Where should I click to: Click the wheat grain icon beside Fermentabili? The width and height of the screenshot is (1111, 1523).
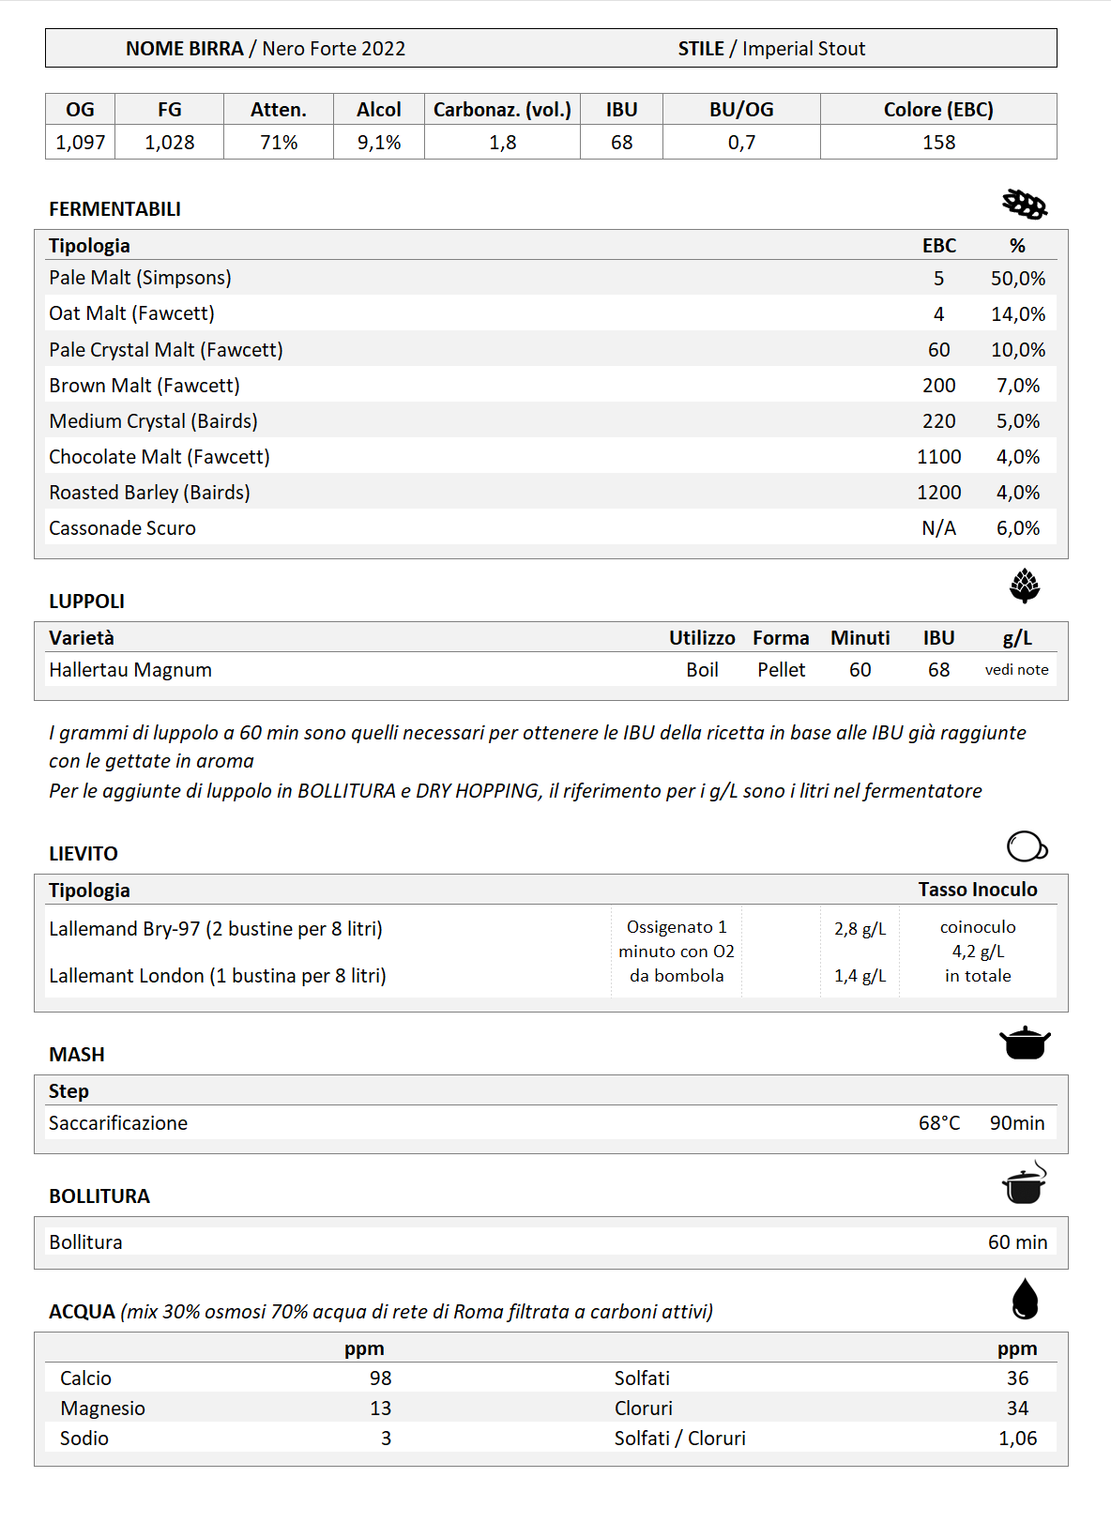[1025, 204]
